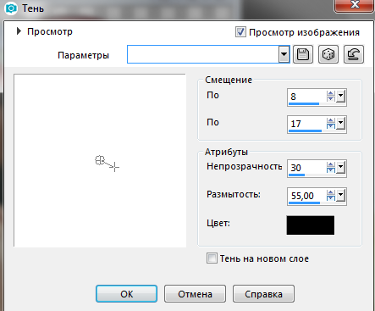Open the black Цвет color swatch

[311, 225]
